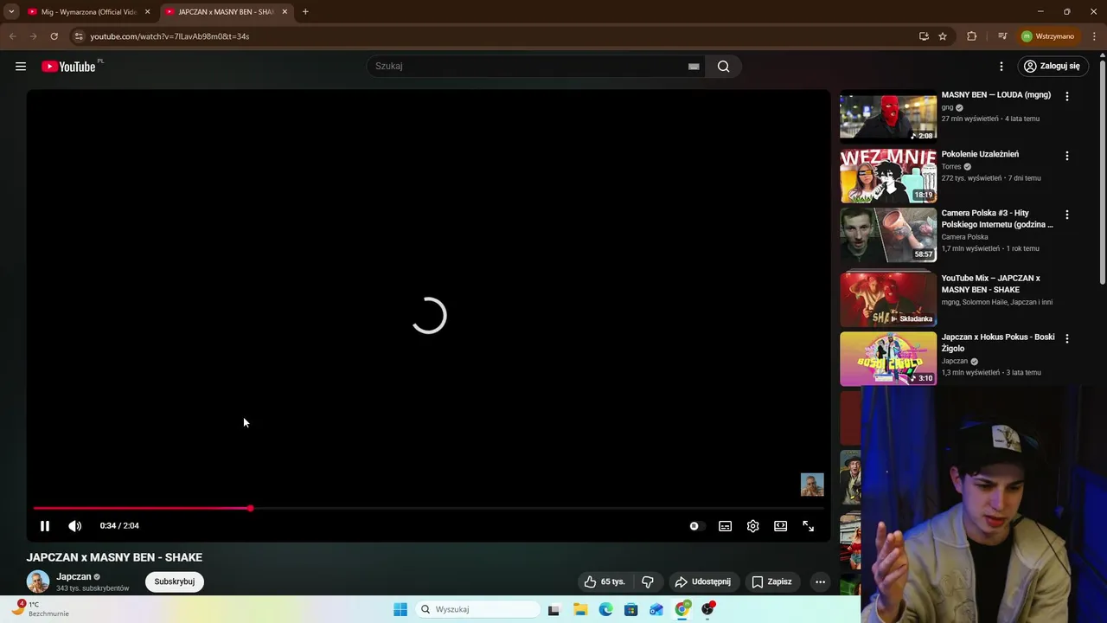The width and height of the screenshot is (1107, 623).
Task: Open YouTube settings three-dot menu beside Zaloguj się
Action: [1001, 67]
